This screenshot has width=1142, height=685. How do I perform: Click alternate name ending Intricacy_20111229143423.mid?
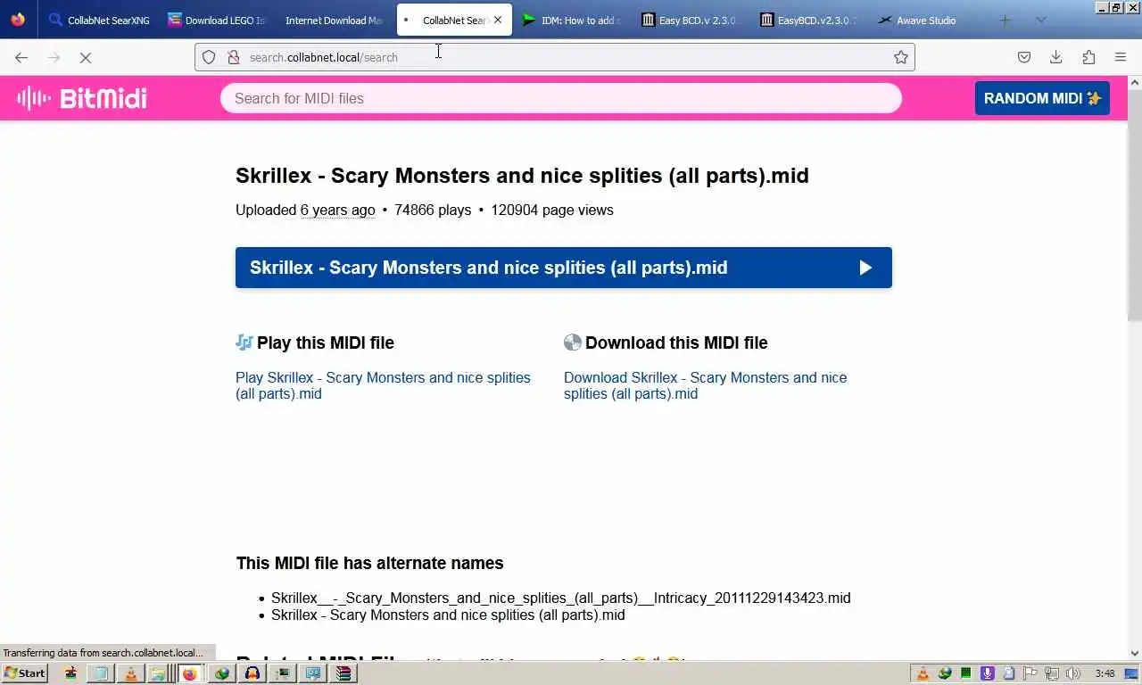pyautogui.click(x=561, y=598)
